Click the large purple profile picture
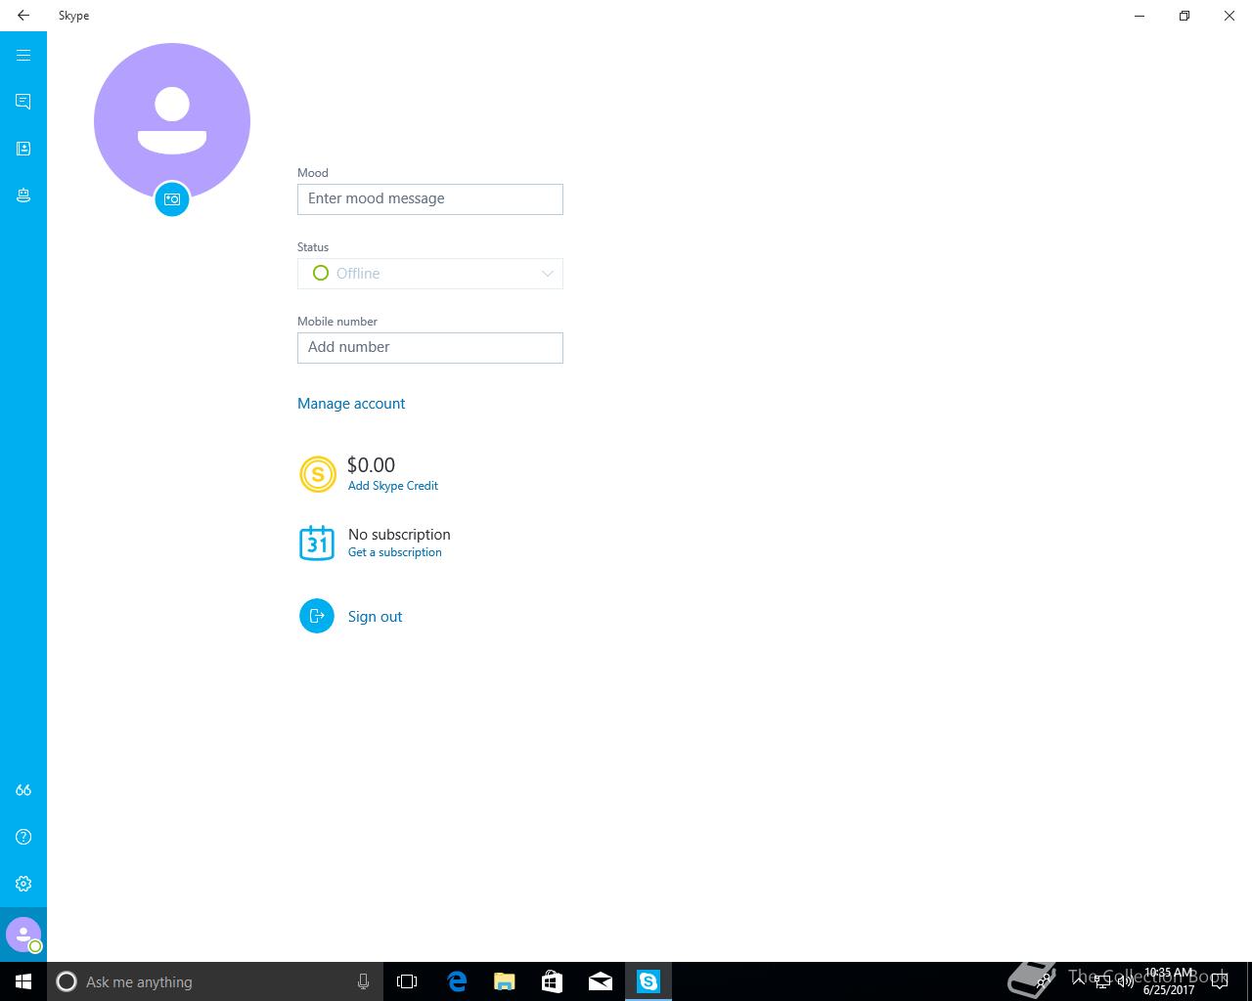This screenshot has width=1252, height=1001. 172,120
